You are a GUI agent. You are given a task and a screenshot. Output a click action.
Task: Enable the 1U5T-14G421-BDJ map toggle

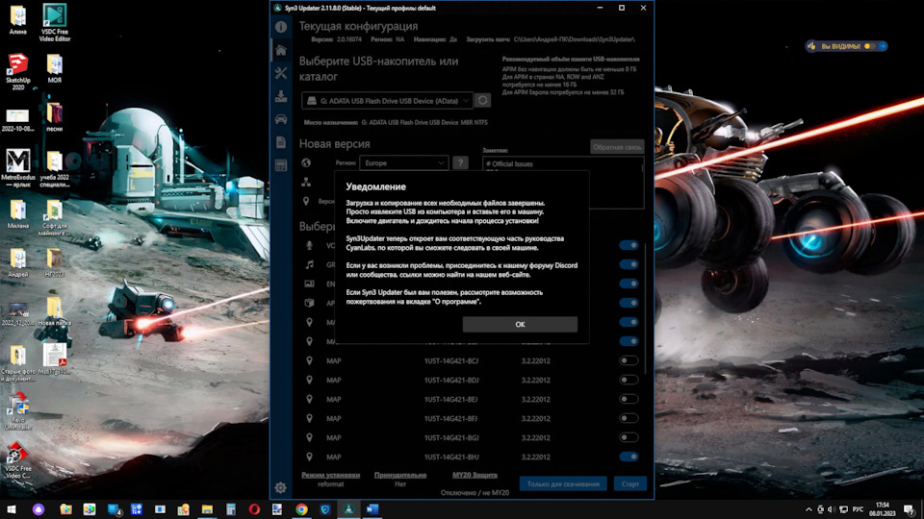629,380
